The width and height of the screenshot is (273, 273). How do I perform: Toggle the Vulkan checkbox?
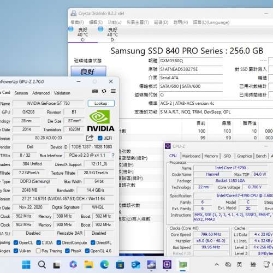pyautogui.click(x=16, y=251)
